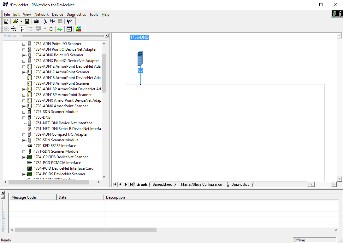Expand the 1734-ADNX Point I/O Scanner node
Image resolution: width=343 pixels, height=243 pixels.
click(x=24, y=55)
